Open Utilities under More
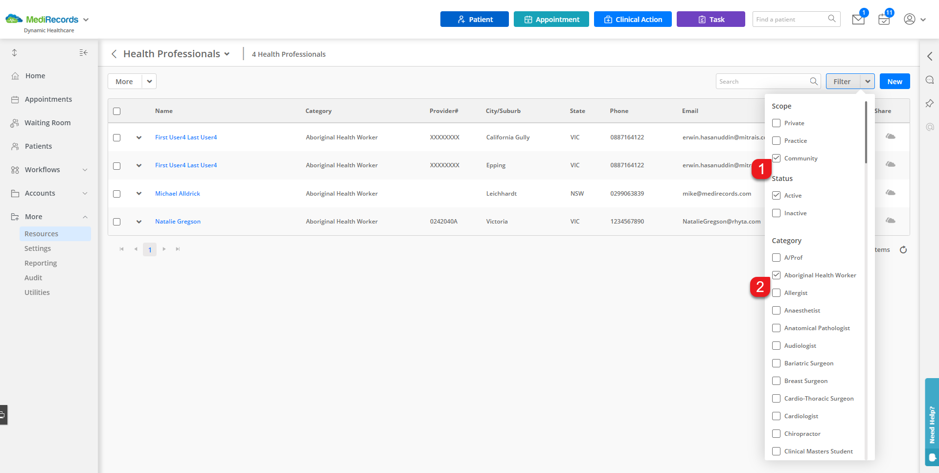This screenshot has height=473, width=939. 37,293
